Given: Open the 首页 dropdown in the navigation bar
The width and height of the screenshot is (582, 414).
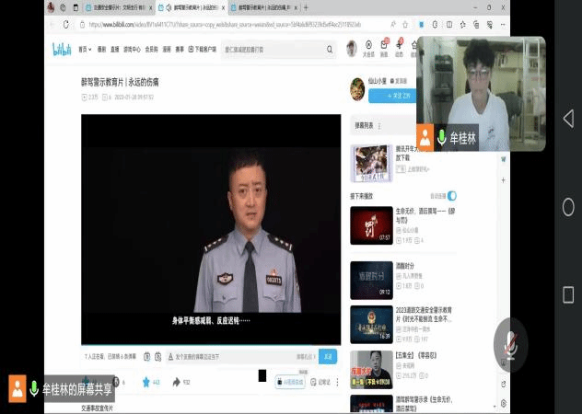Looking at the screenshot, I should 85,49.
